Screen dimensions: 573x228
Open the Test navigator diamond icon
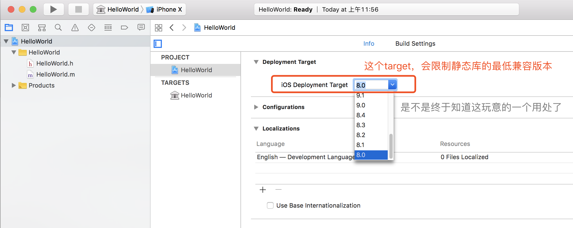(x=92, y=28)
